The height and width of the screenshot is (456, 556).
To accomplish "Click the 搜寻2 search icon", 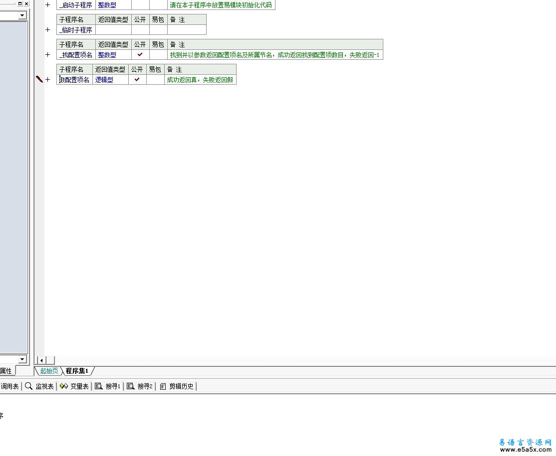I will point(130,386).
